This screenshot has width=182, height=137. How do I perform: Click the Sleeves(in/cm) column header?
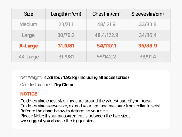147,14
